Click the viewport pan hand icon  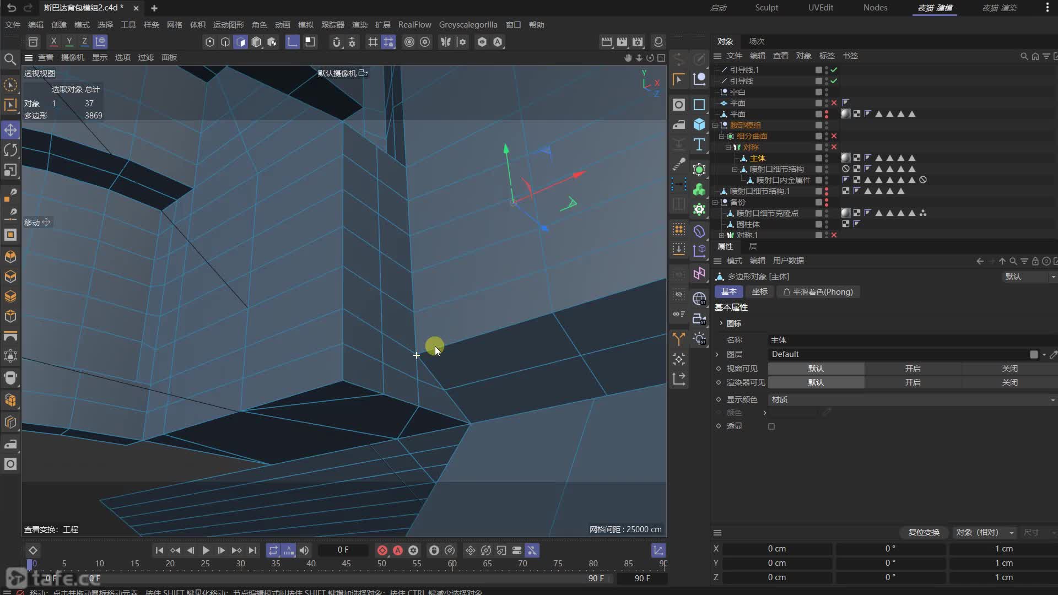point(628,58)
